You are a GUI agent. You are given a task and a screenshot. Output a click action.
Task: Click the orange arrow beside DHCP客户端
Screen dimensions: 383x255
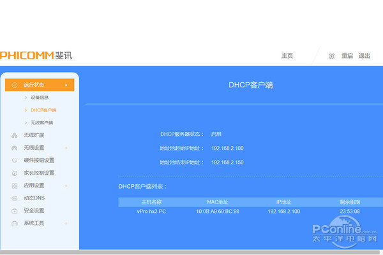click(x=26, y=110)
